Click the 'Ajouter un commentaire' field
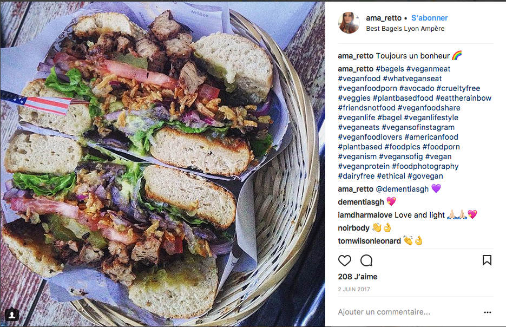 [408, 312]
